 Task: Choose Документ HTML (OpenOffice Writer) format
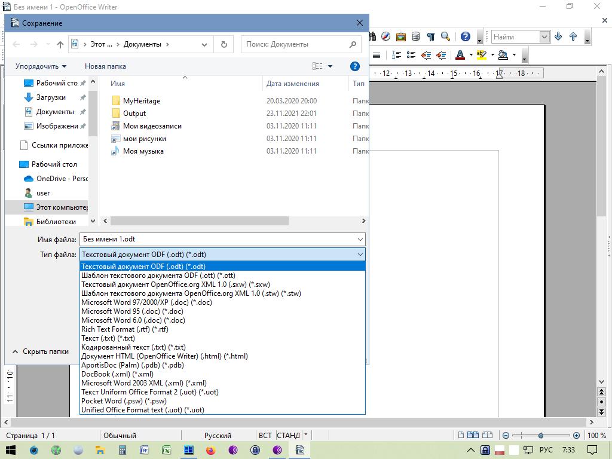pyautogui.click(x=222, y=356)
